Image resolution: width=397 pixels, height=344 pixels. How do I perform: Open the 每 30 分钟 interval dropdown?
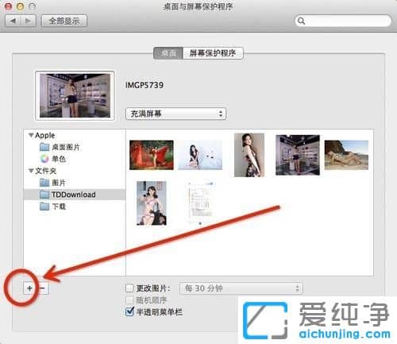tap(241, 288)
